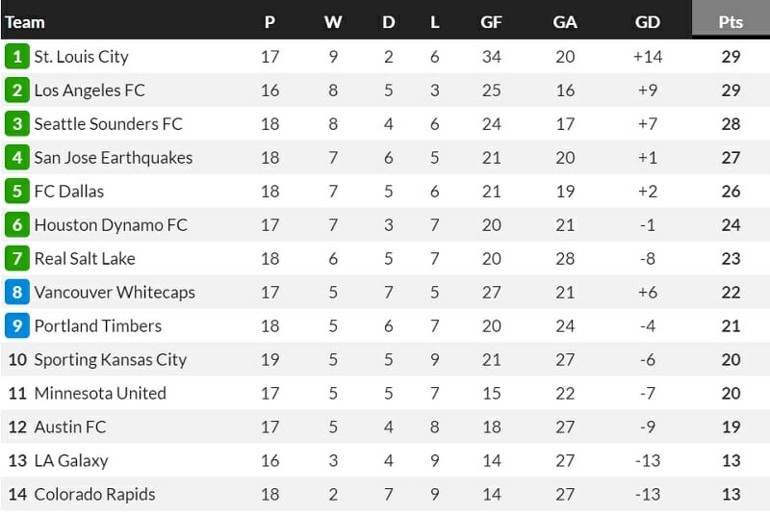This screenshot has height=517, width=770.
Task: Click Vancouver Whitecaps team name
Action: point(115,293)
